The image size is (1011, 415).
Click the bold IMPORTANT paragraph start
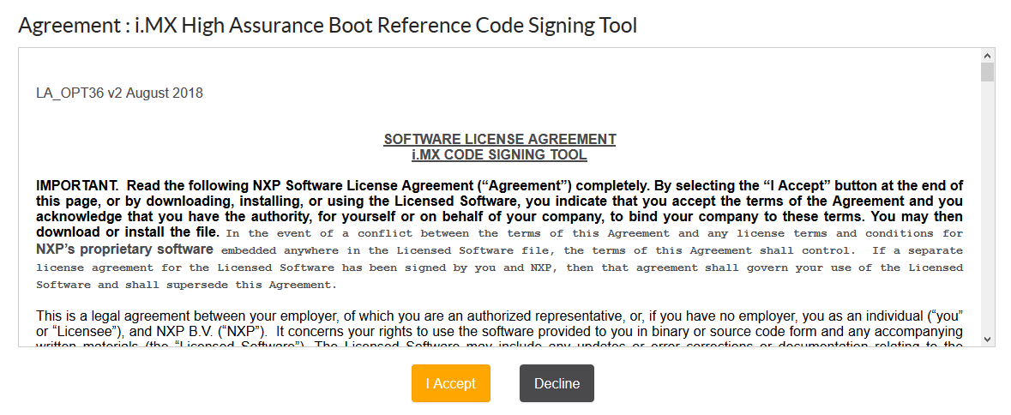click(x=500, y=209)
